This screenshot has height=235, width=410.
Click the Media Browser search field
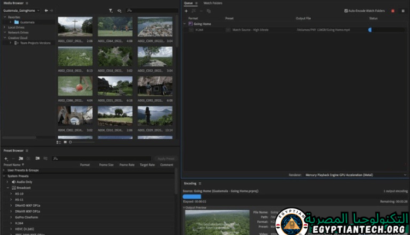(152, 11)
